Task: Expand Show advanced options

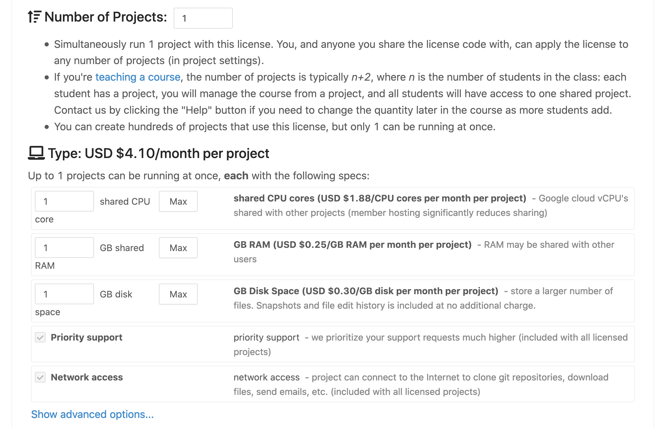Action: [x=92, y=414]
